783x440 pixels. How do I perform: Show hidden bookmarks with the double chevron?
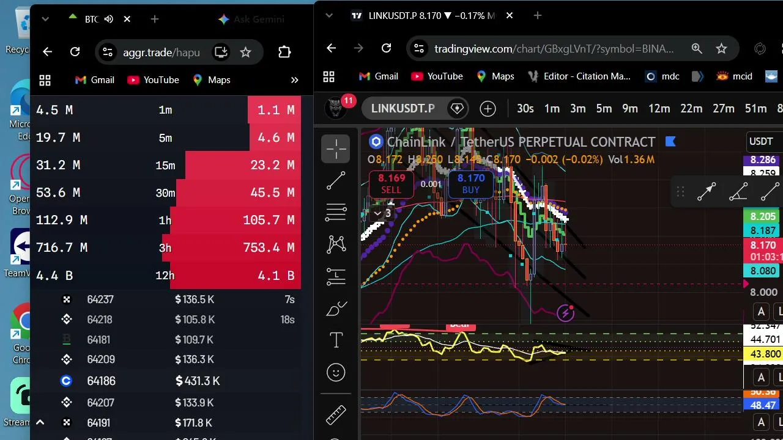(x=294, y=80)
